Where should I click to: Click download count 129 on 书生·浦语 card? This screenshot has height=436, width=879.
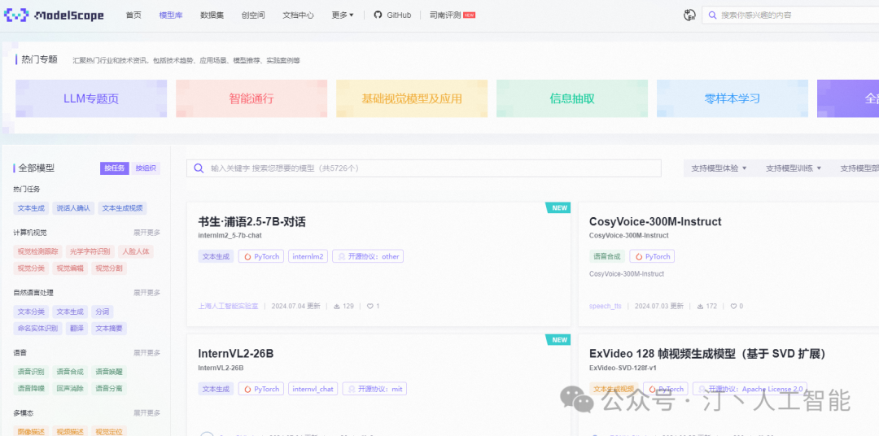tap(343, 306)
